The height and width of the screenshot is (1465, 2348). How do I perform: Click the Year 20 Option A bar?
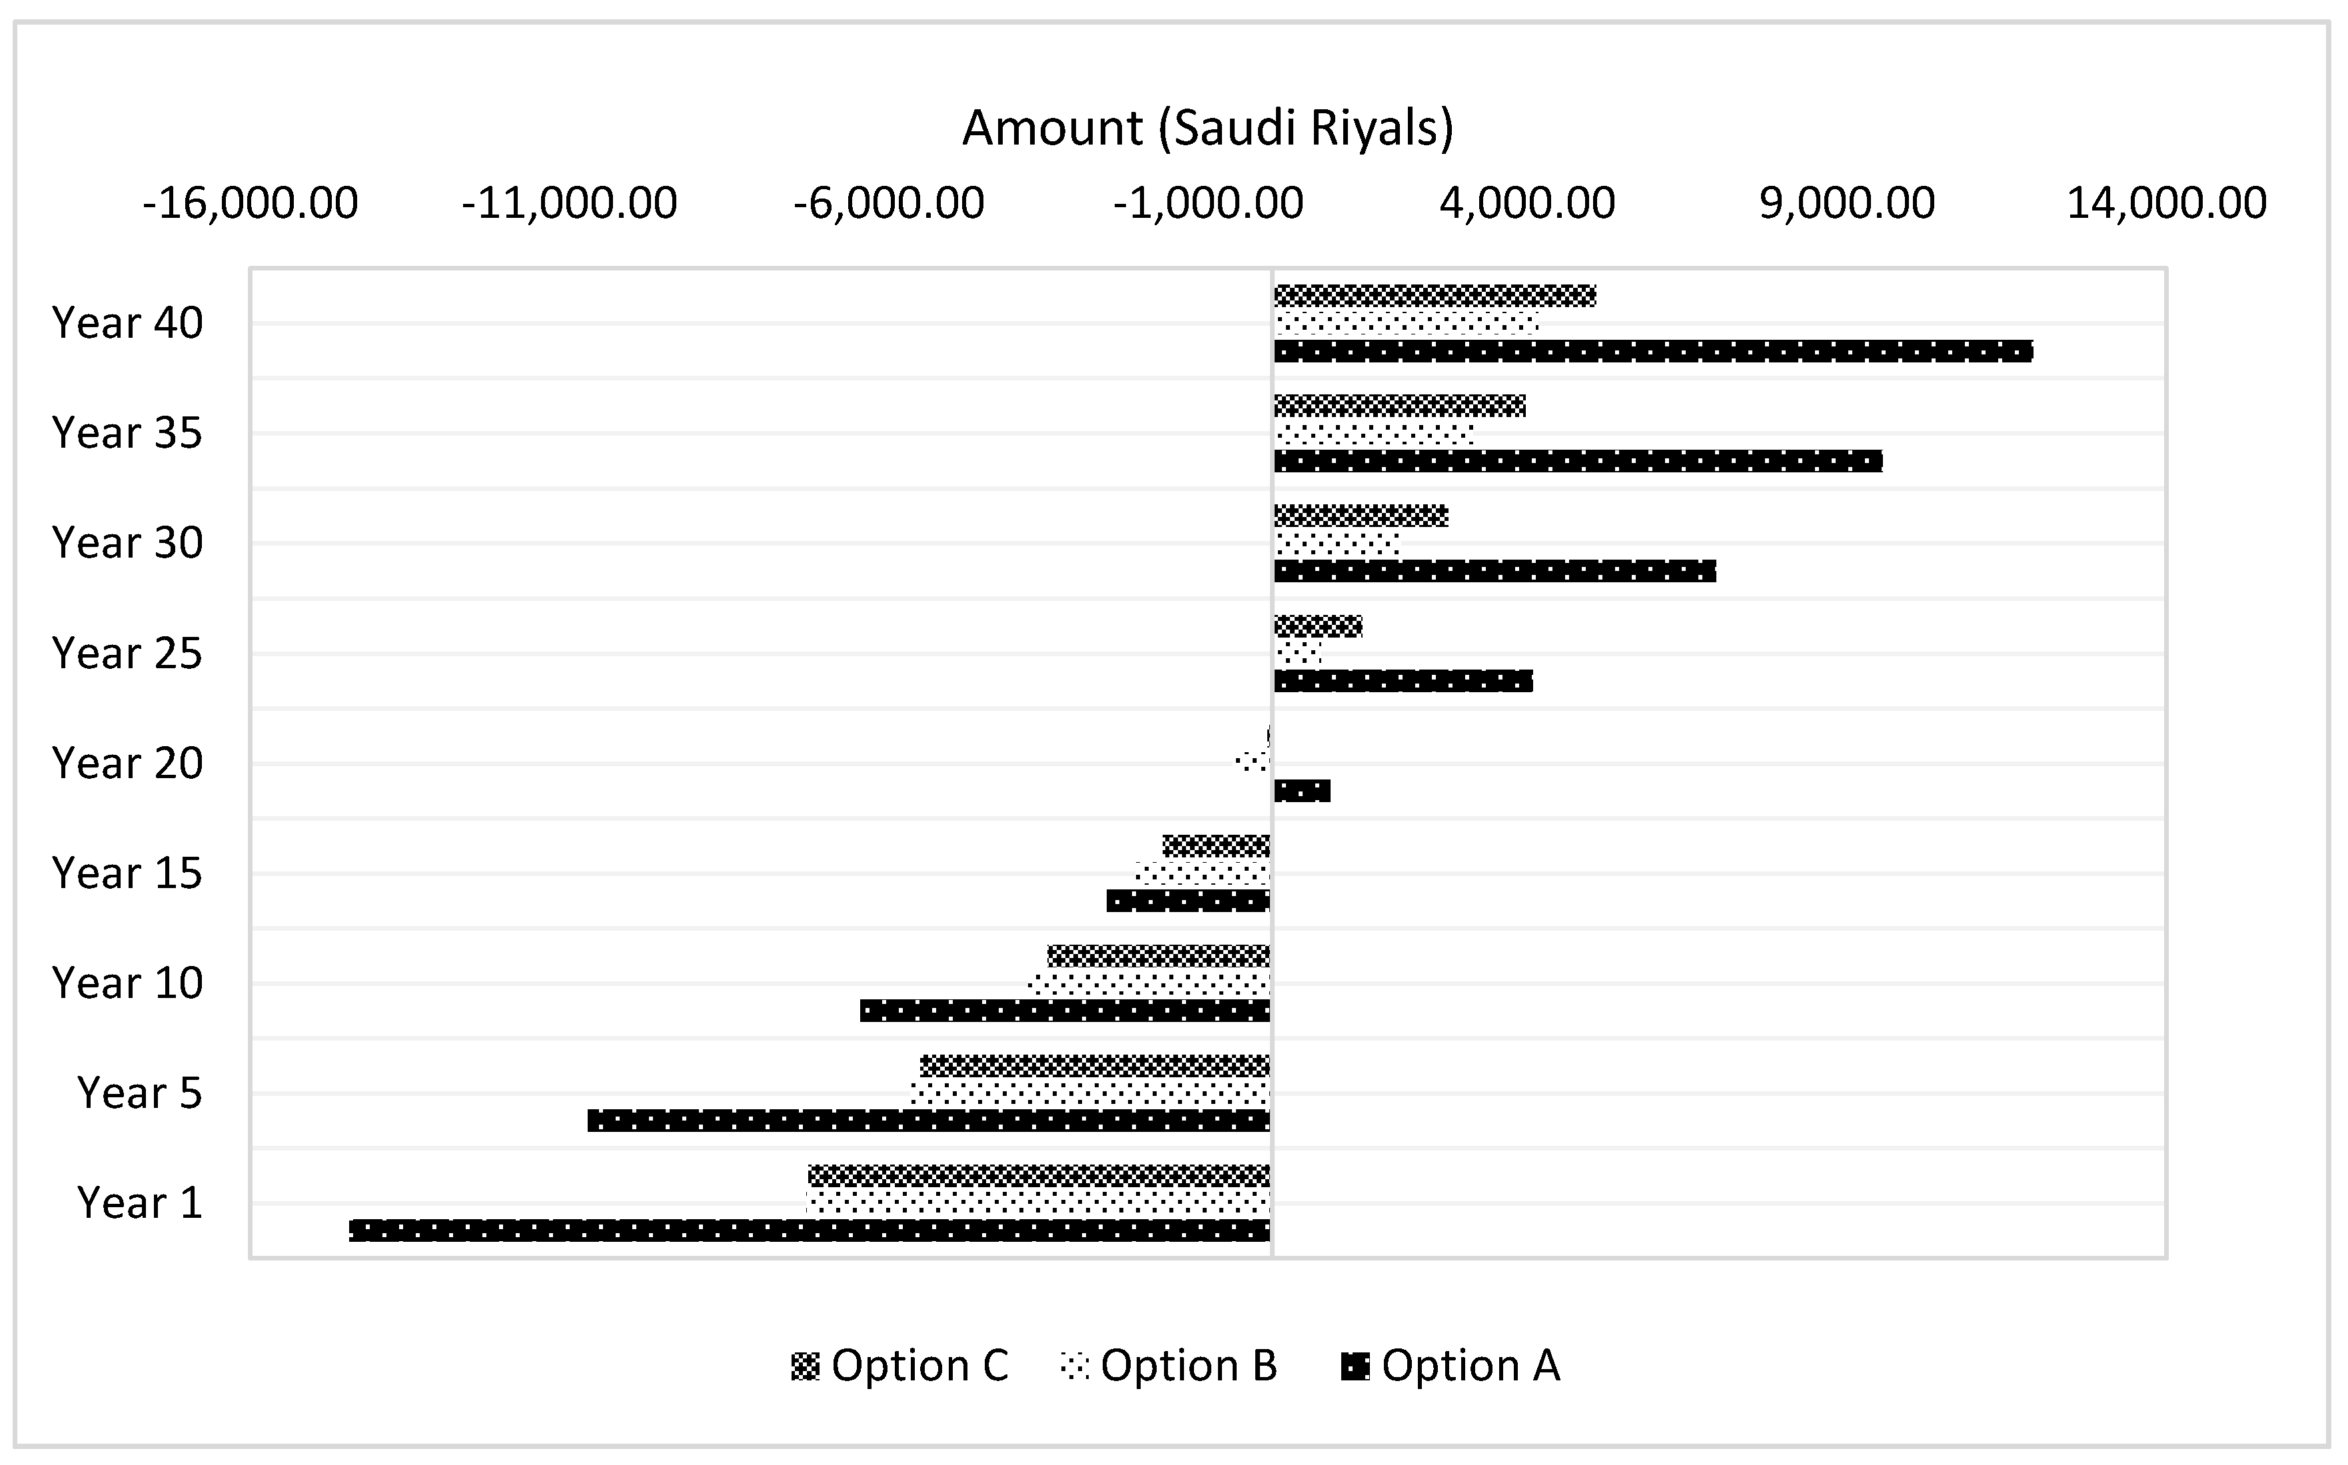click(x=1301, y=791)
